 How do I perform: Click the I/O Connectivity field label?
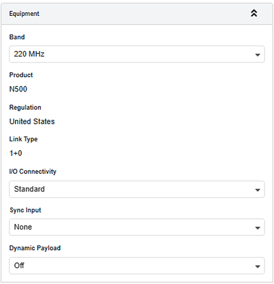point(33,172)
